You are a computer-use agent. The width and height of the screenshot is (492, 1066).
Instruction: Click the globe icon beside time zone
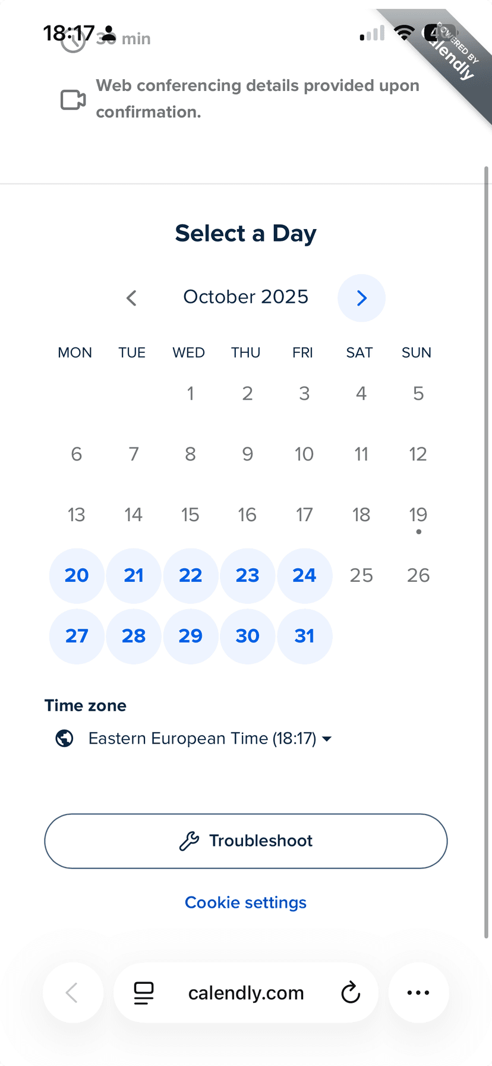coord(64,738)
